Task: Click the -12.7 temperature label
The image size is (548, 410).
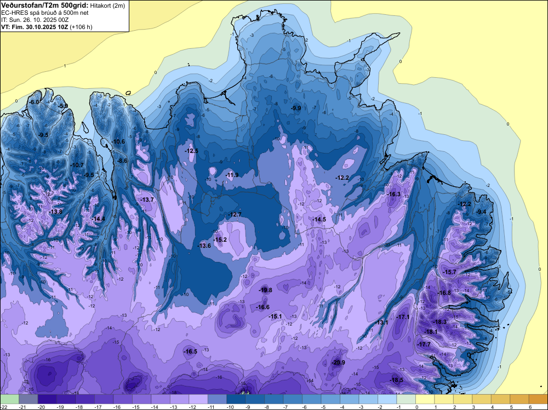Action: click(x=235, y=215)
